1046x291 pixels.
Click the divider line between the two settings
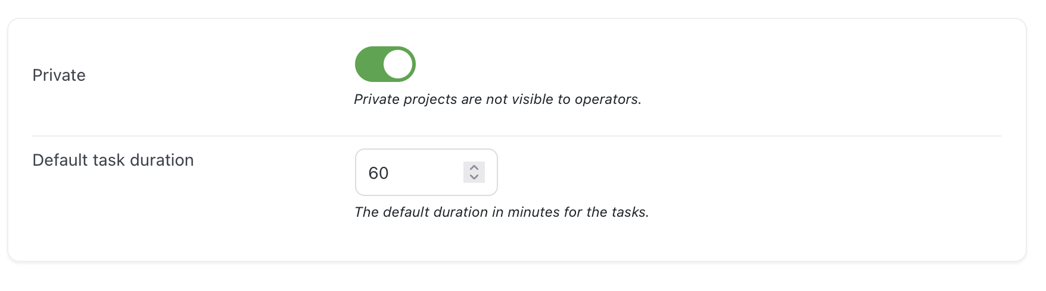pos(516,136)
